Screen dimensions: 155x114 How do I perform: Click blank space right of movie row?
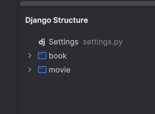click(113, 70)
